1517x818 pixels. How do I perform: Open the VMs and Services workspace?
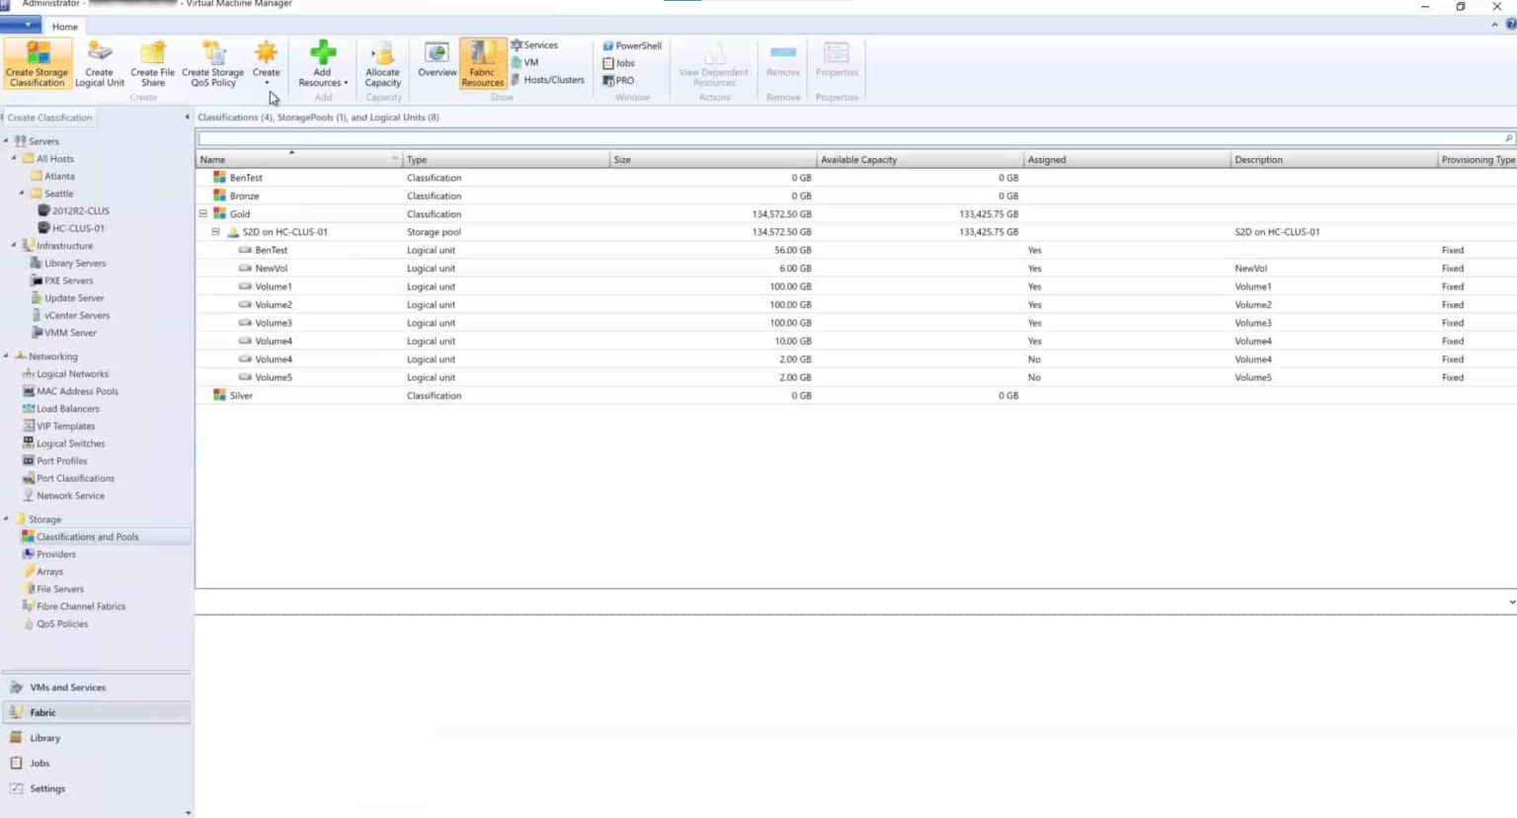click(67, 687)
